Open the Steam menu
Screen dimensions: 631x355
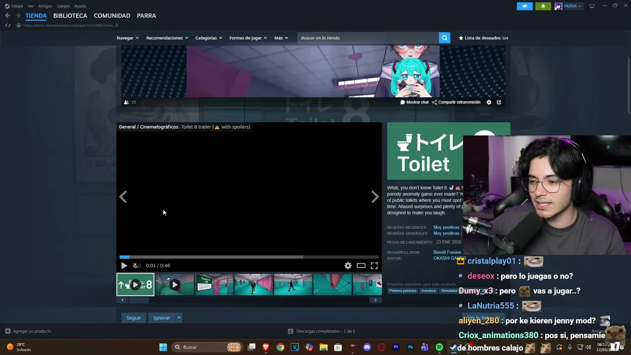point(14,6)
